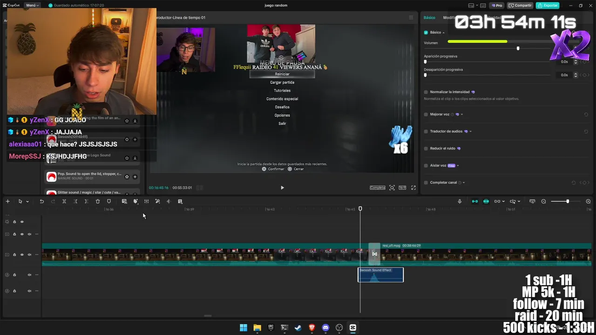The image size is (596, 335).
Task: Expand the selection tool dropdown arrow
Action: tap(27, 201)
